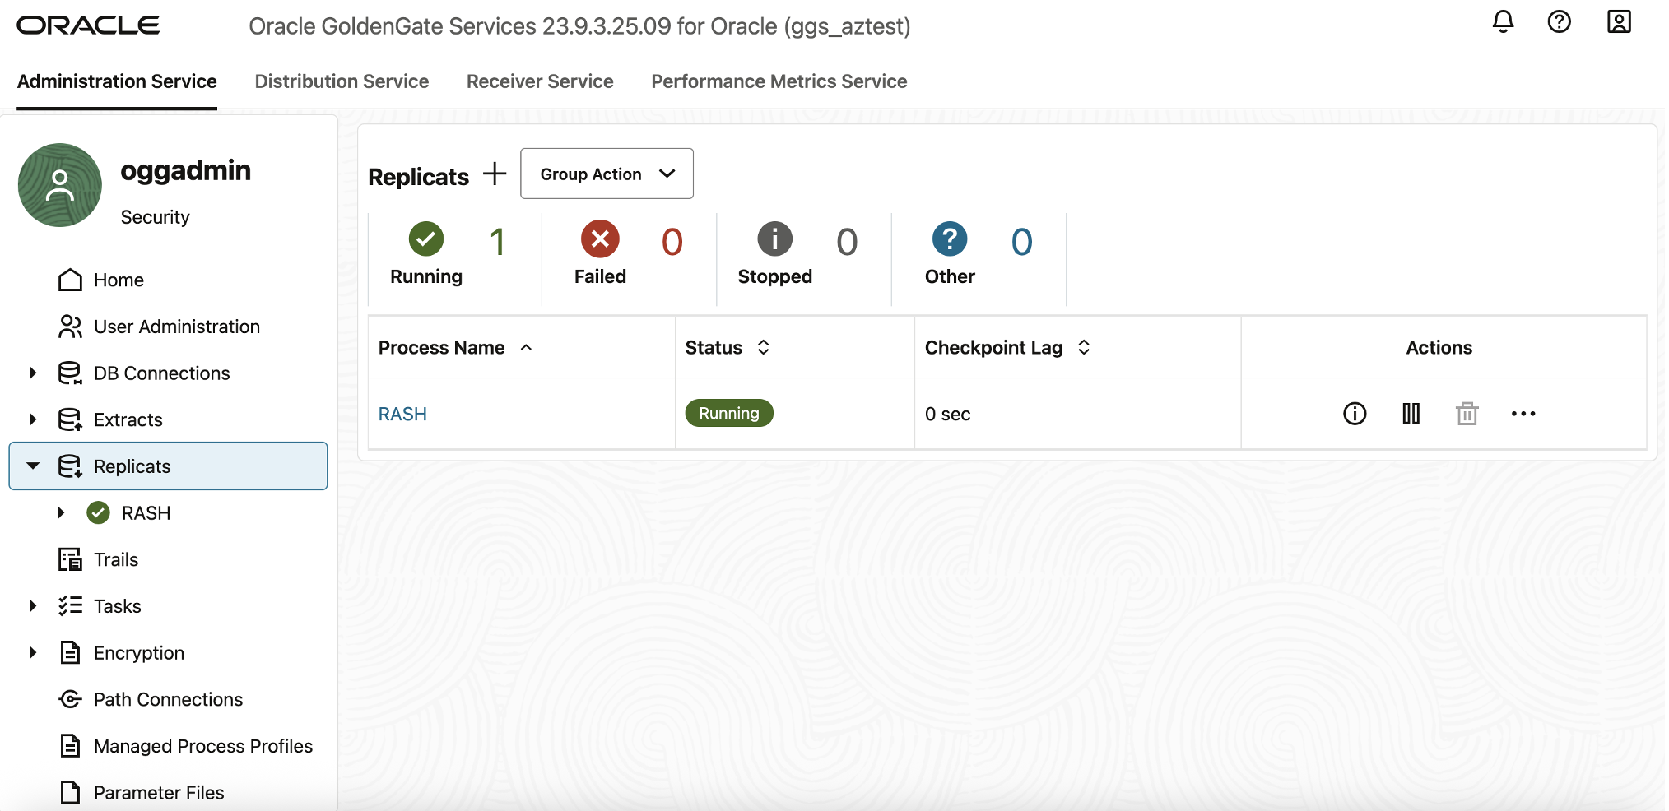Click the Oracle logo
The image size is (1669, 811).
pyautogui.click(x=88, y=25)
